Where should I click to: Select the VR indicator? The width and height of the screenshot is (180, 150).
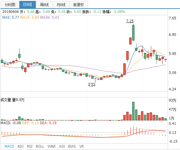pyautogui.click(x=82, y=146)
